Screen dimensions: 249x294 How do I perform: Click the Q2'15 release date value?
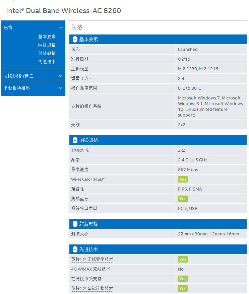(184, 59)
